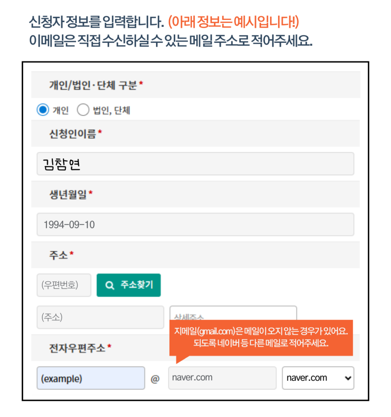
Task: Click the 법인, 단체 label text
Action: pos(111,110)
